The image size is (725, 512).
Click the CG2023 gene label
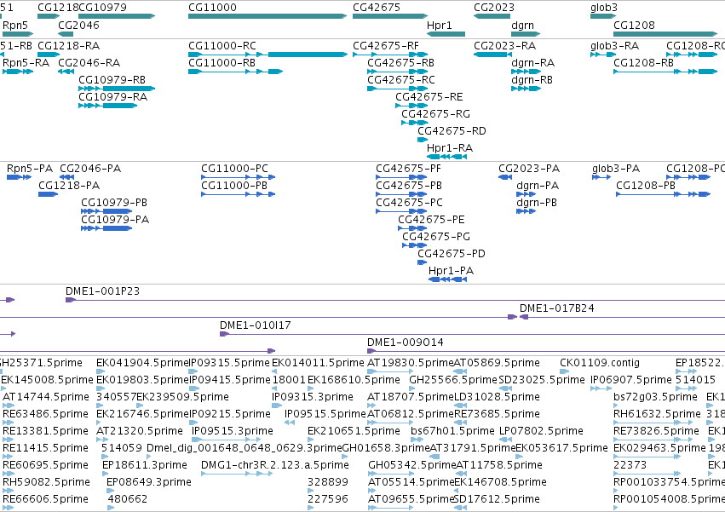click(494, 8)
